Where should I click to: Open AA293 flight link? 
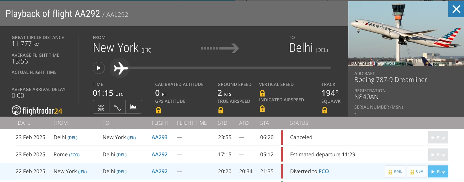tap(159, 137)
